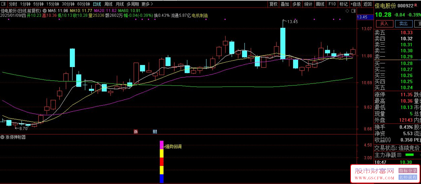Click the 强势回调 signal label
This screenshot has width=421, height=184.
[x=173, y=146]
